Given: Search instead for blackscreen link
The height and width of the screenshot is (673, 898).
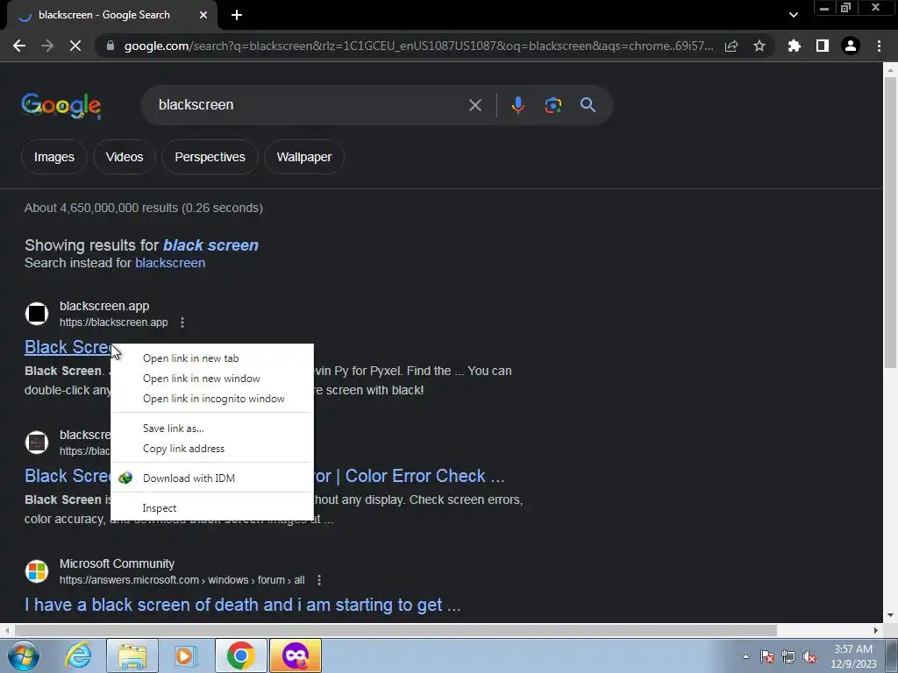Looking at the screenshot, I should click(170, 263).
